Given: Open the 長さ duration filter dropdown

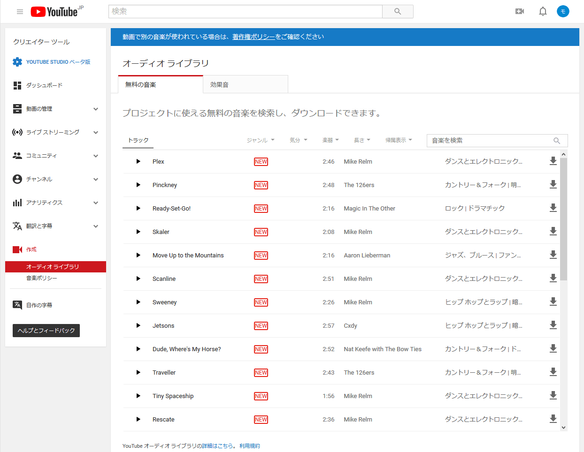Looking at the screenshot, I should pos(362,140).
